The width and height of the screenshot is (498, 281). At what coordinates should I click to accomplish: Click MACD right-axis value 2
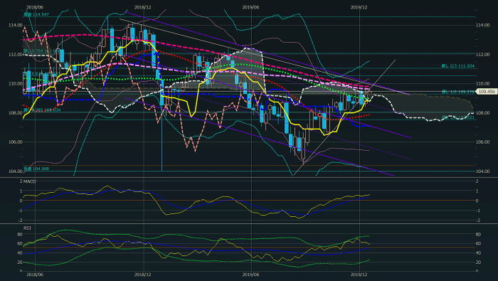[477, 181]
